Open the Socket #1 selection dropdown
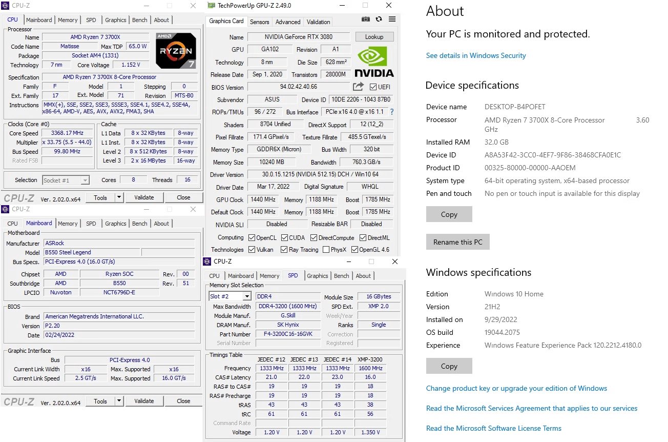The height and width of the screenshot is (442, 668). [x=85, y=180]
